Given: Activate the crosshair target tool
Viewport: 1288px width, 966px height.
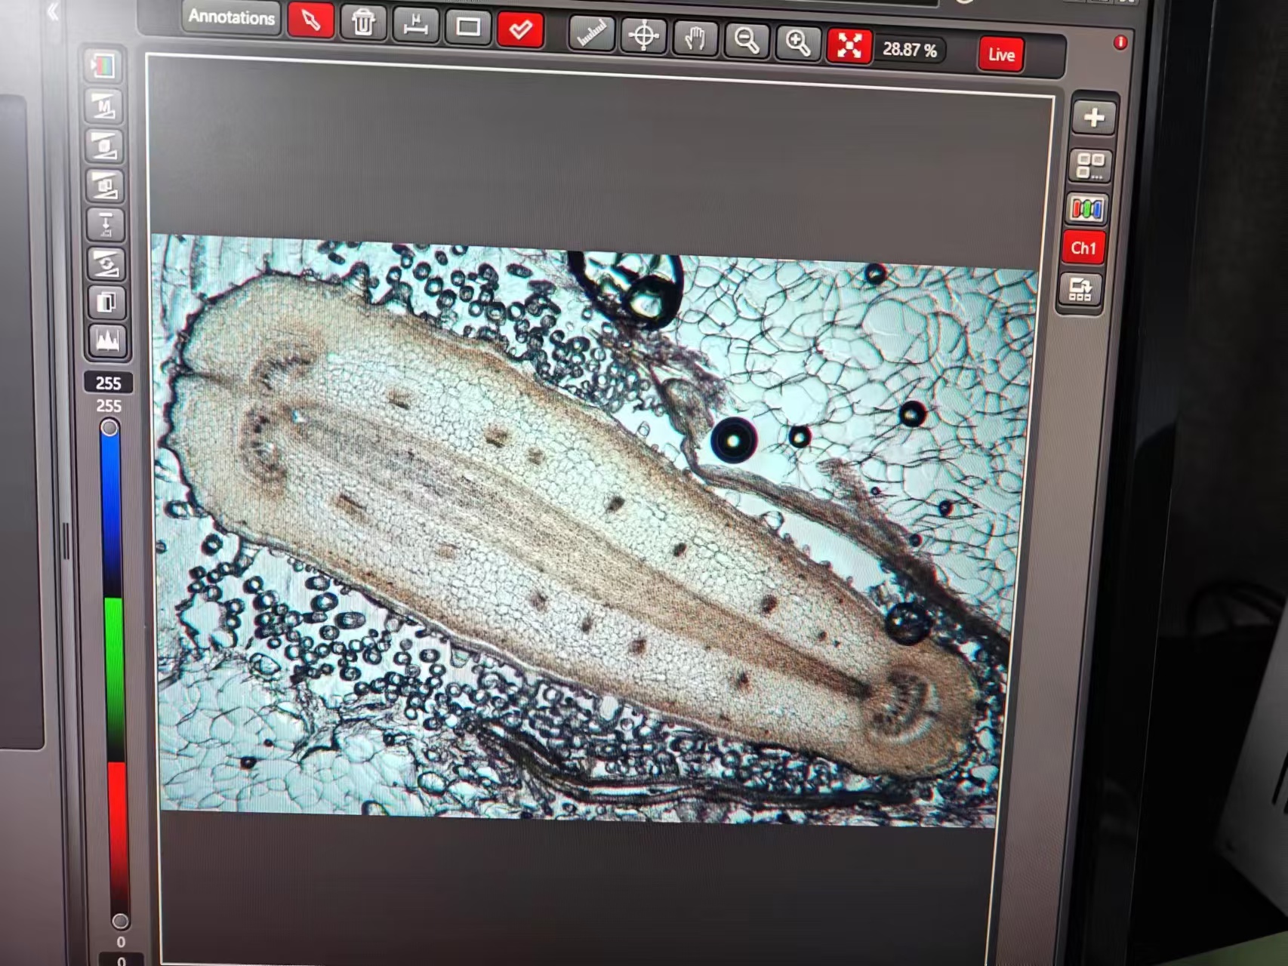Looking at the screenshot, I should (643, 35).
